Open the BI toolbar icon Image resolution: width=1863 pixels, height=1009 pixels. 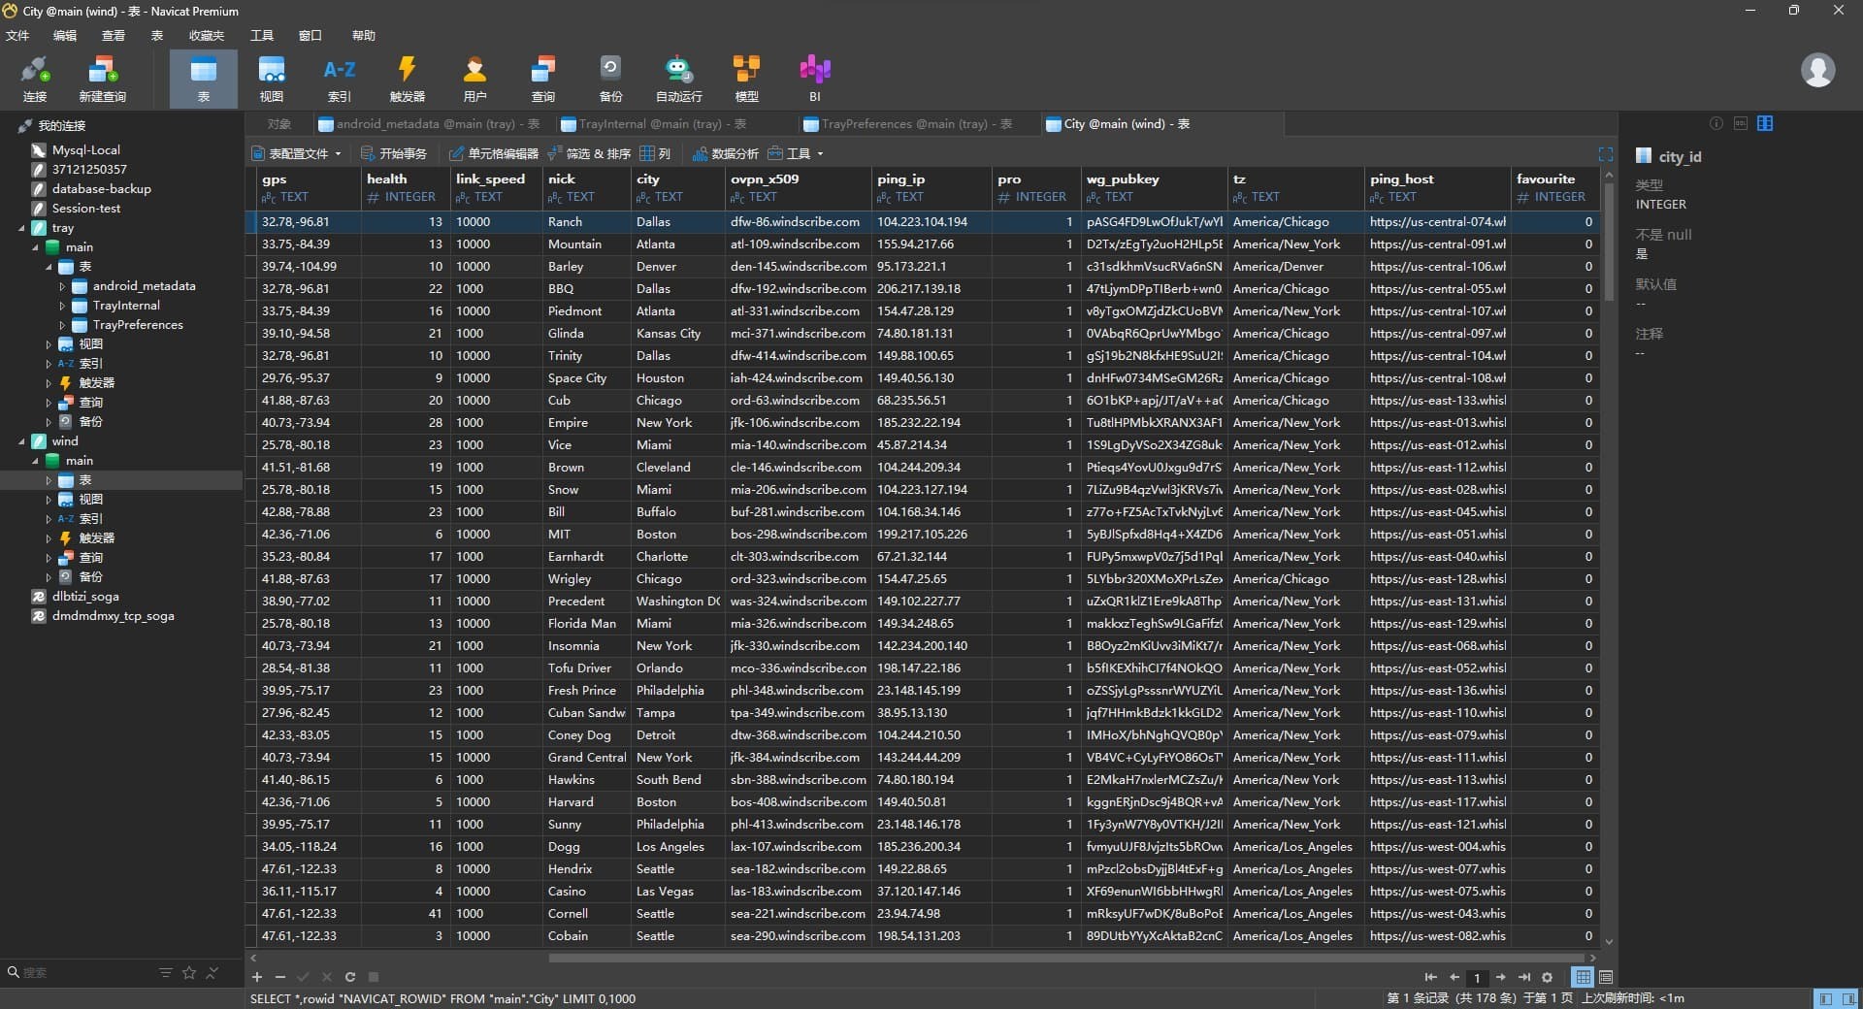814,79
